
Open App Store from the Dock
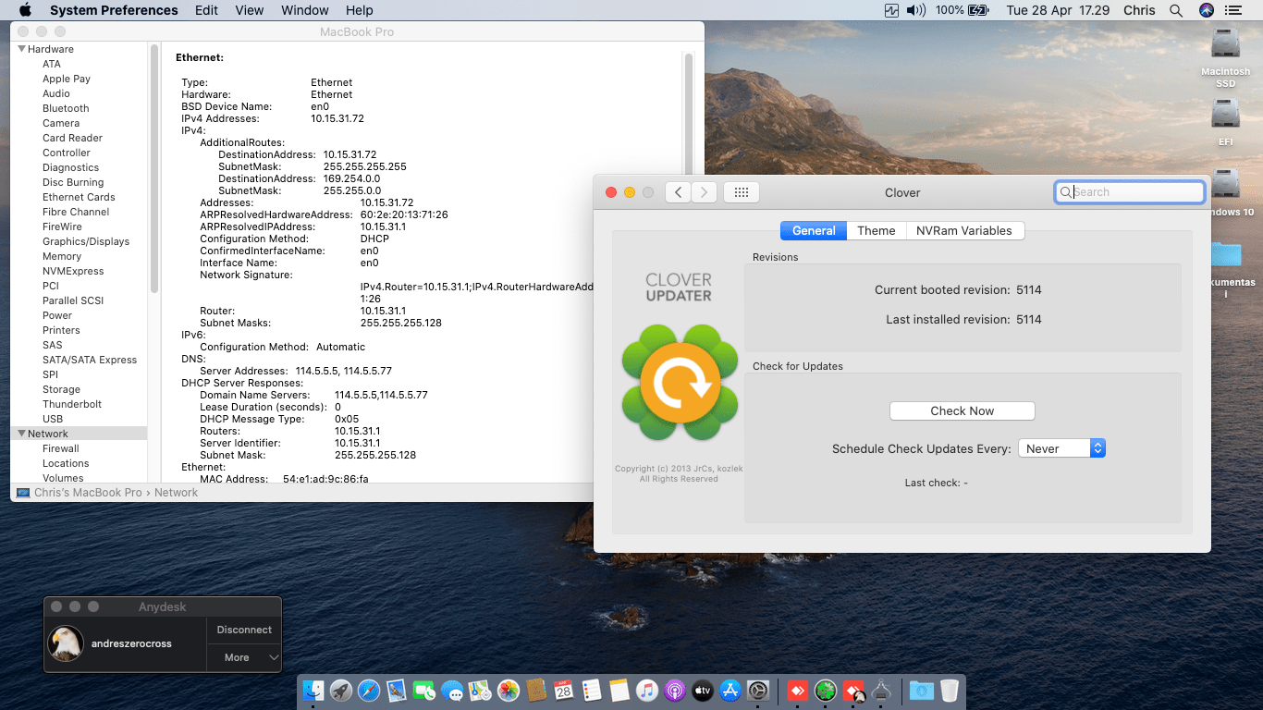730,690
